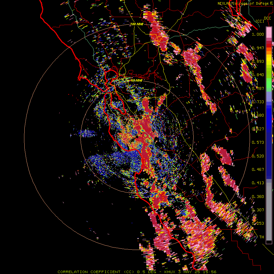Select the 0.253 scale value
The image size is (274, 274).
coord(258,223)
